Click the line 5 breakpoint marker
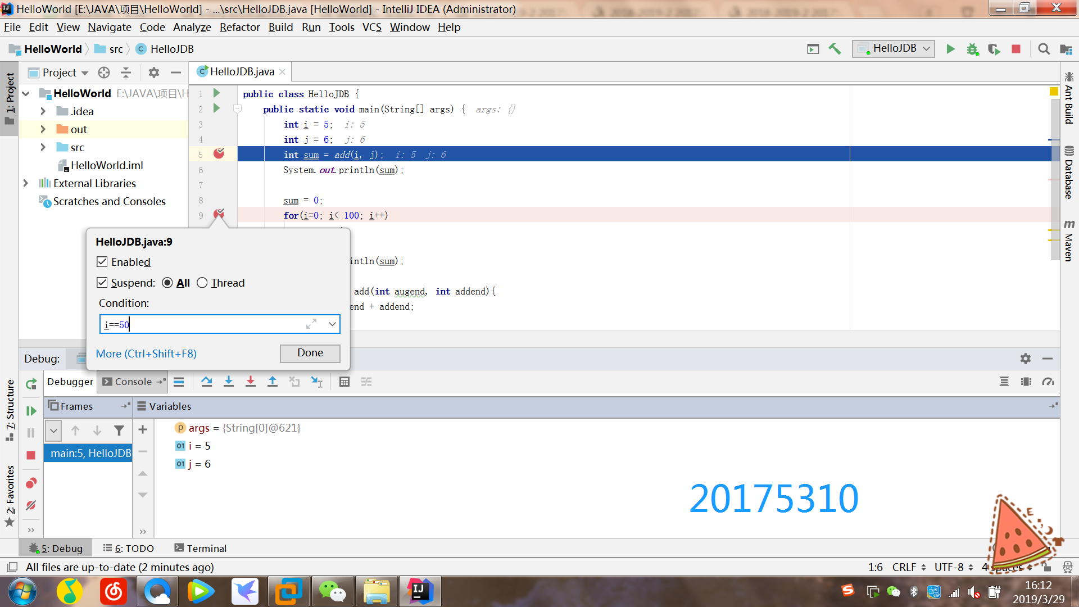The image size is (1079, 607). coord(219,154)
